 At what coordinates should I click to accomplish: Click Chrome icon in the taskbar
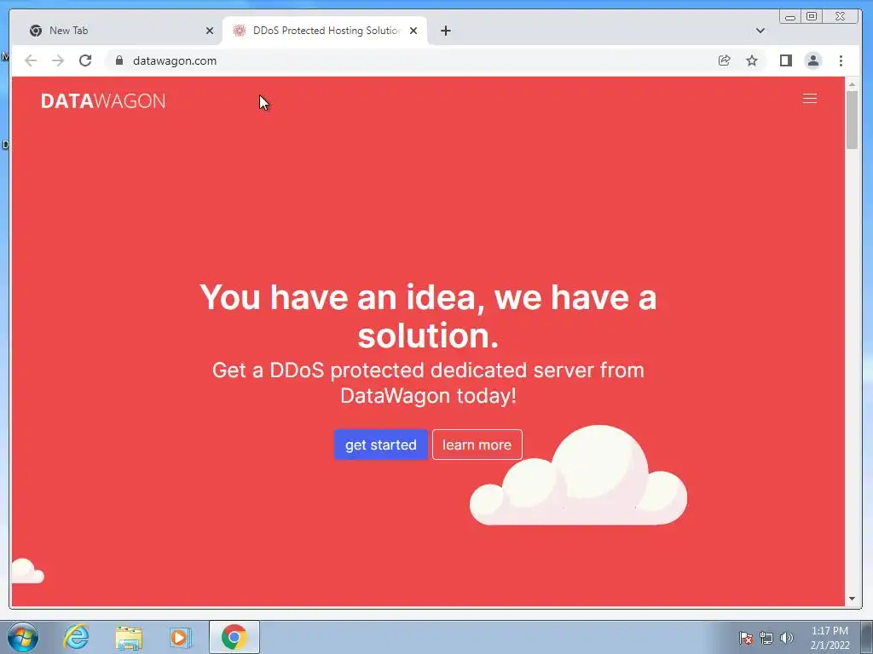coord(234,637)
